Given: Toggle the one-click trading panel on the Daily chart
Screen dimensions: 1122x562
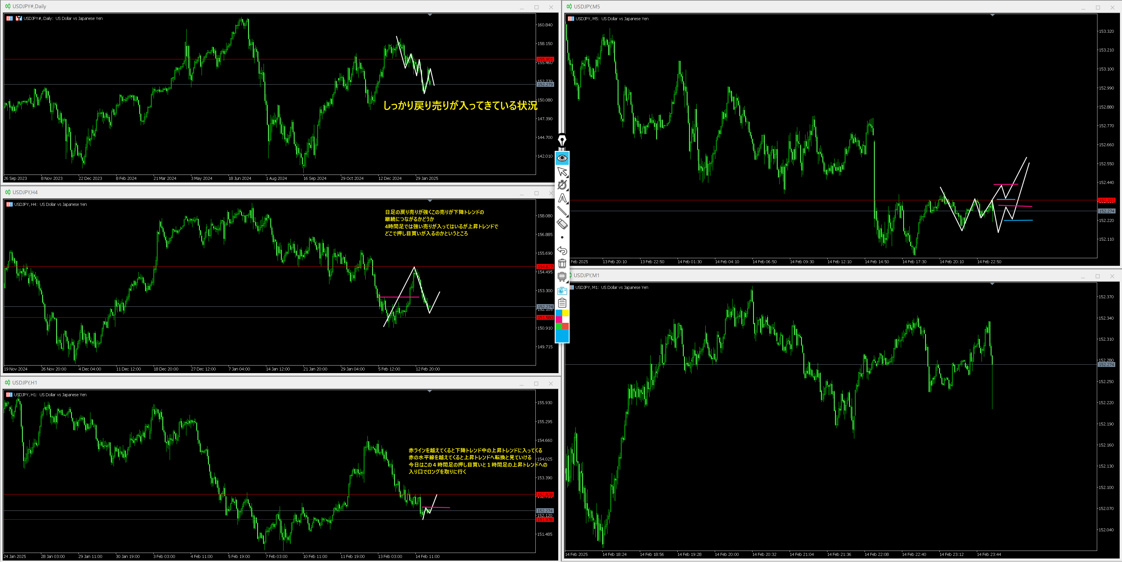Looking at the screenshot, I should (18, 18).
